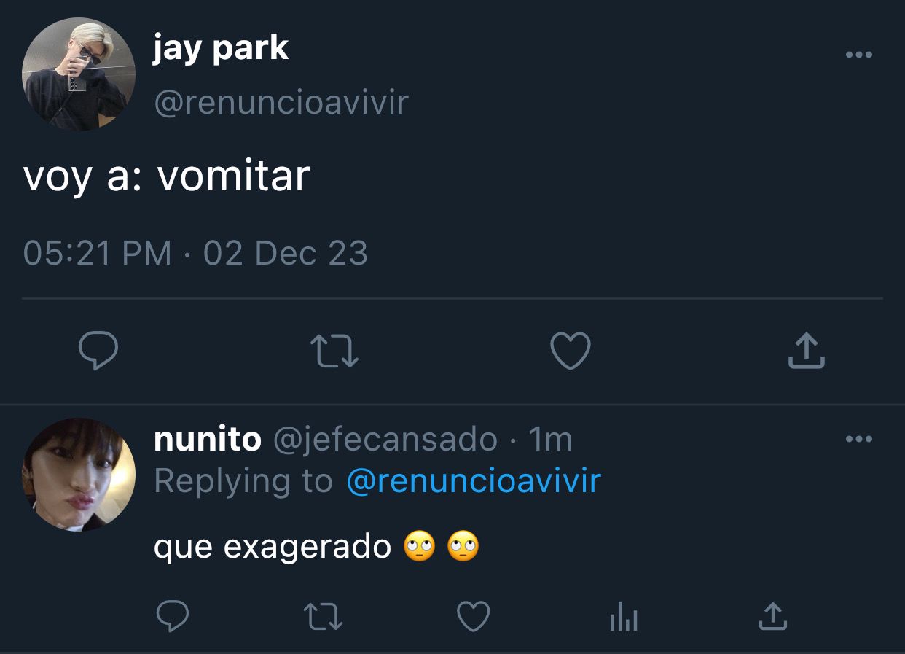Viewport: 905px width, 654px height.
Task: Like the 'voy a: vomitar' tweet
Action: point(570,351)
